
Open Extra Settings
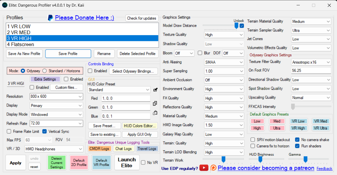[x=45, y=79]
